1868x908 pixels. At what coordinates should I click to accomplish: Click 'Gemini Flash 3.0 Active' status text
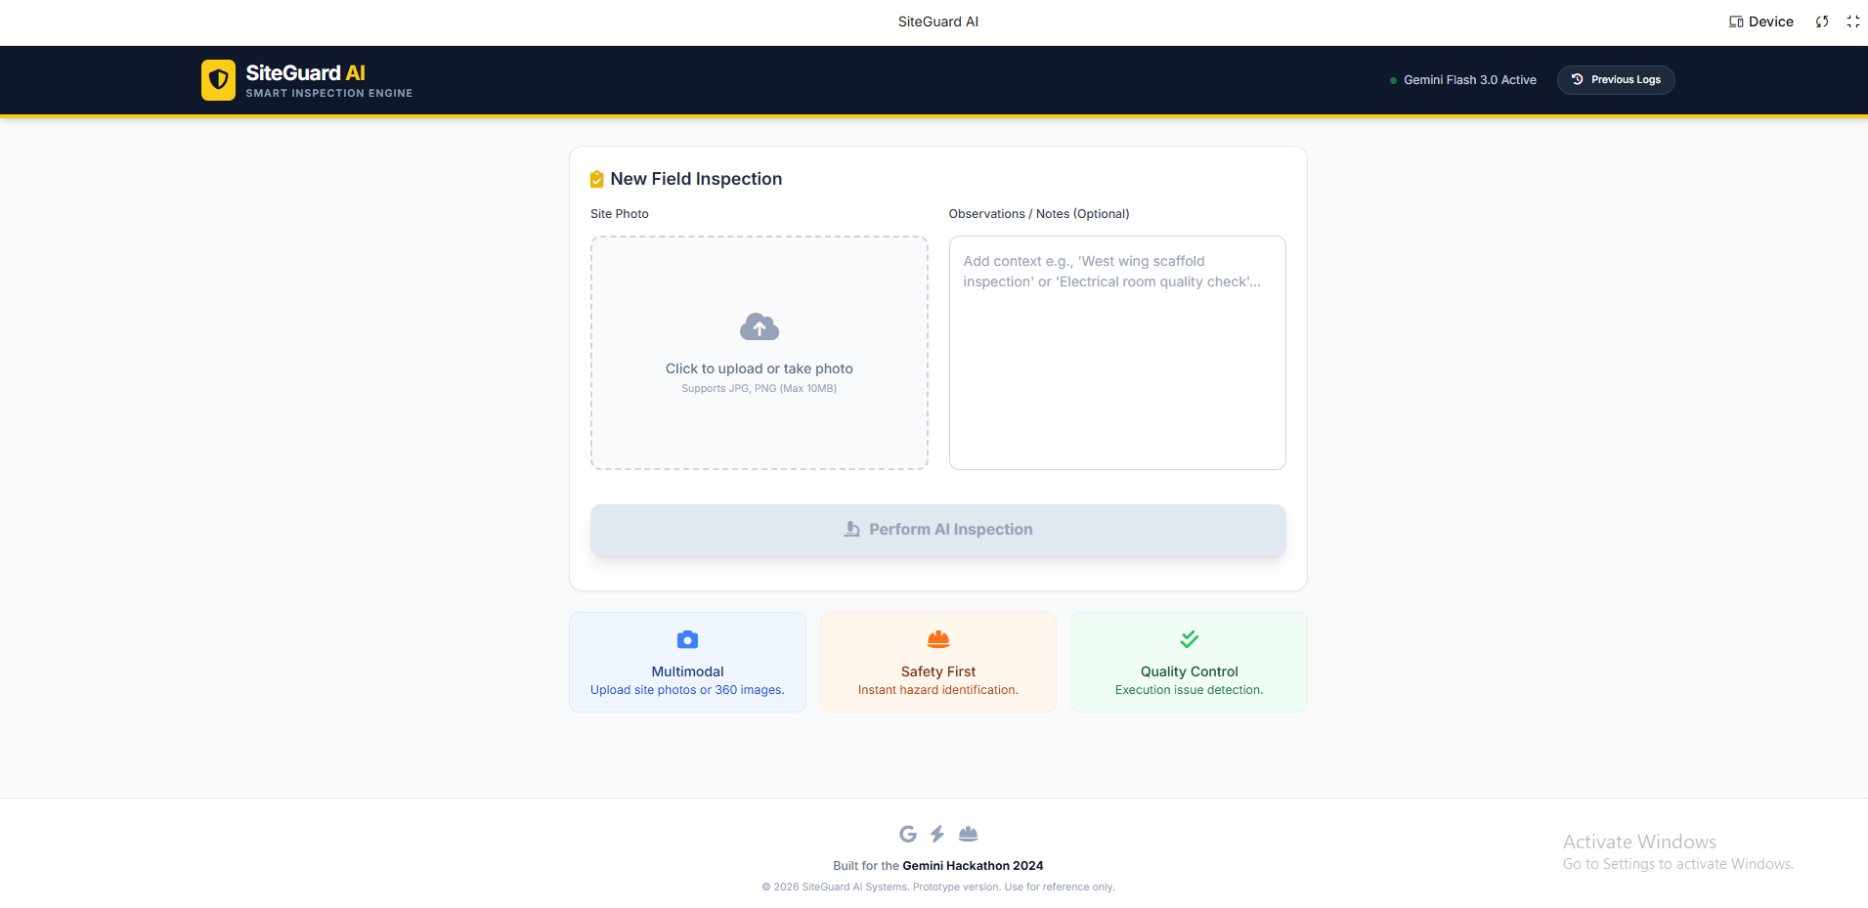(x=1470, y=80)
